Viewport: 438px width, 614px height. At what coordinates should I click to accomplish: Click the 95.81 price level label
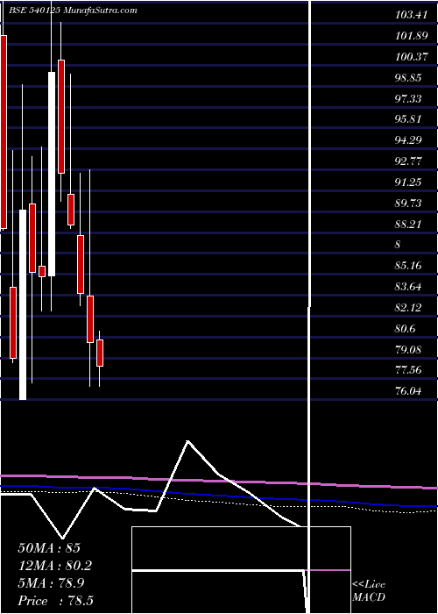pos(409,119)
